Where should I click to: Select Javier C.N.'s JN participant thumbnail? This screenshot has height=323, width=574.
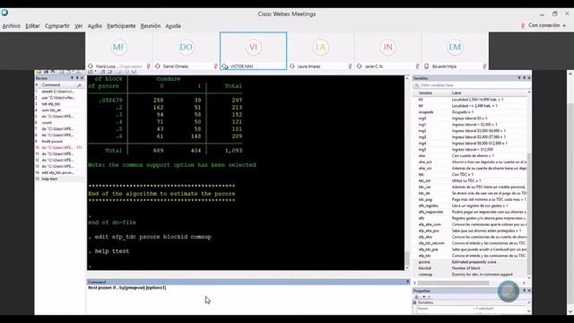coord(387,50)
